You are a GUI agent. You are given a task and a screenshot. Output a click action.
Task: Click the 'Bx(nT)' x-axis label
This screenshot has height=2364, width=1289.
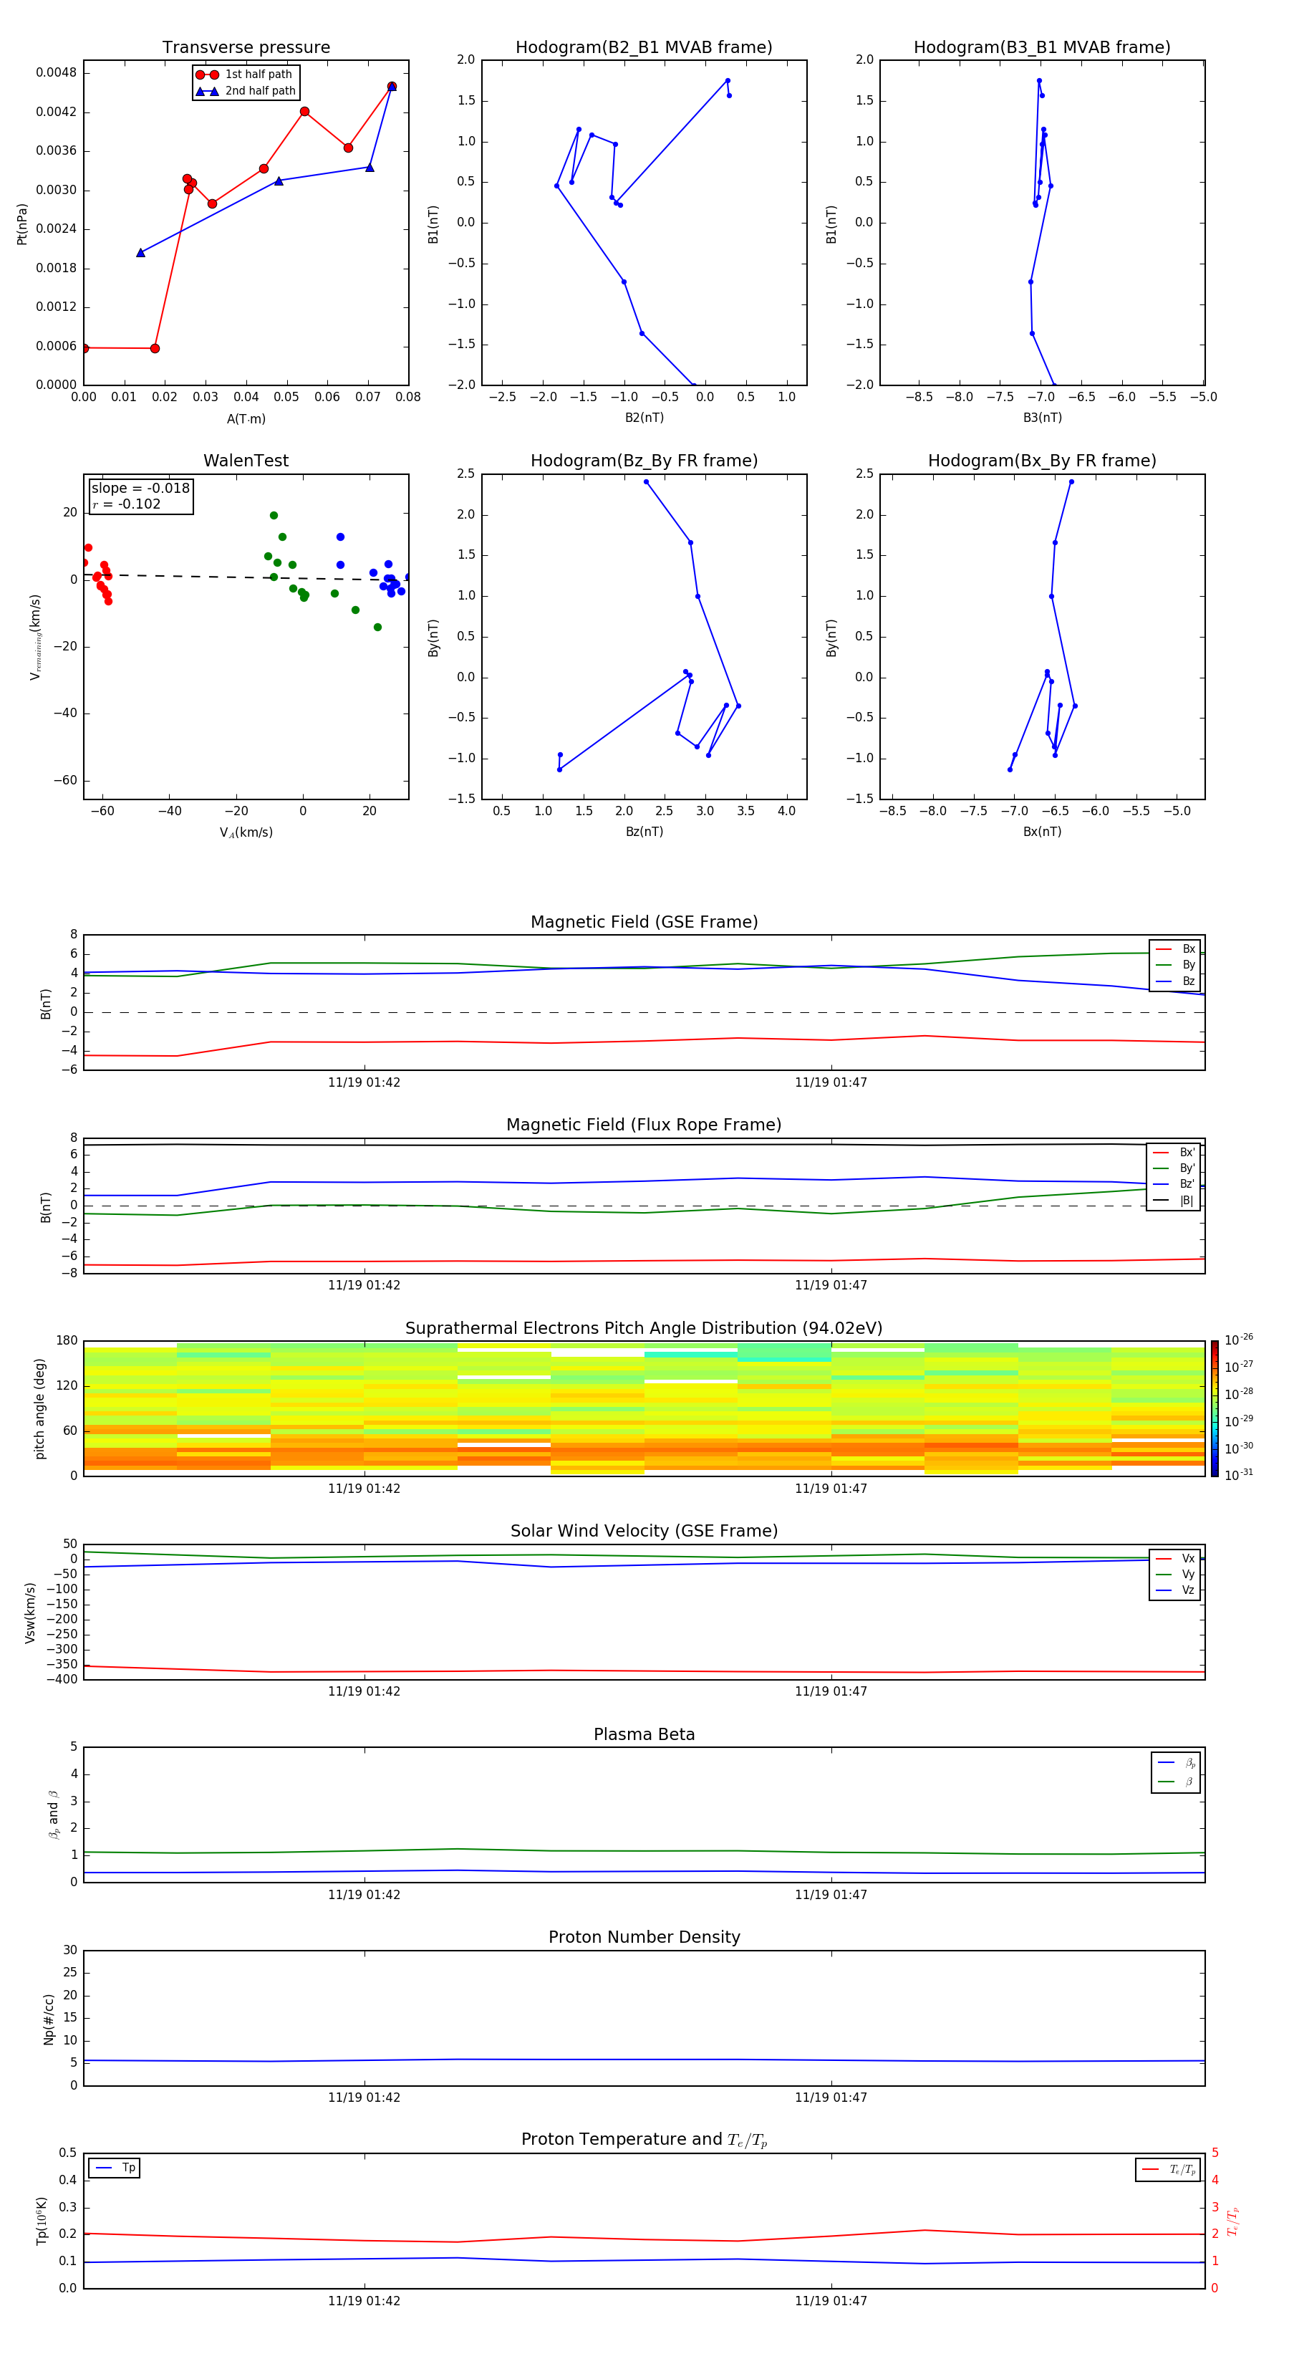click(1042, 832)
